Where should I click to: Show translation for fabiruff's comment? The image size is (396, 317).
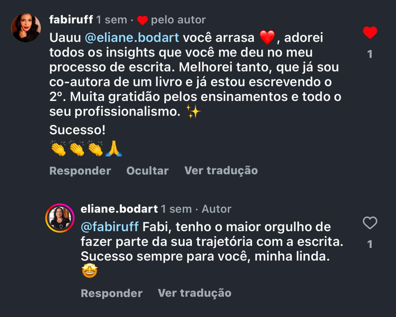(221, 171)
